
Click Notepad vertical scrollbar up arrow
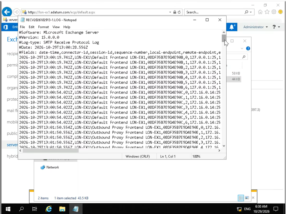[224, 32]
